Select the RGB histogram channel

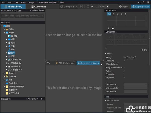[x=109, y=14]
